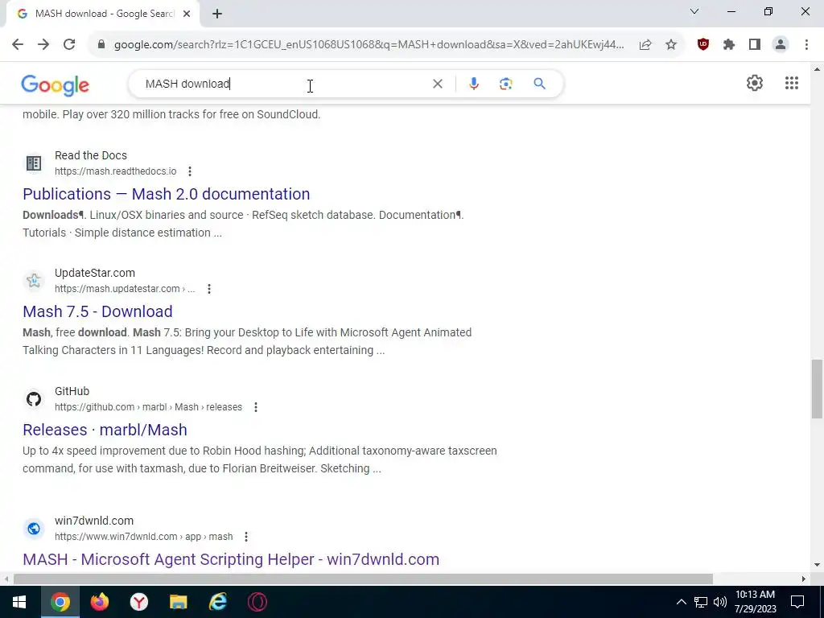Open the volume tray icon
This screenshot has height=618, width=824.
click(720, 602)
